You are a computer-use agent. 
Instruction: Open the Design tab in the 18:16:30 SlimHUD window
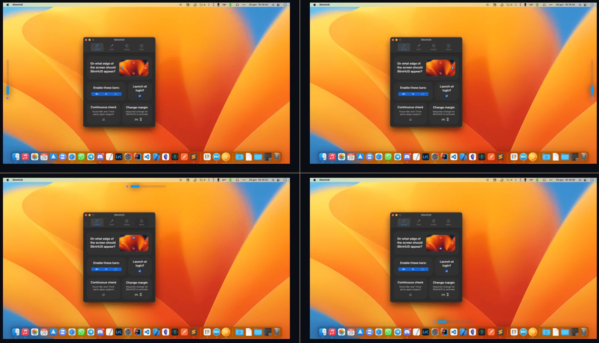click(127, 47)
